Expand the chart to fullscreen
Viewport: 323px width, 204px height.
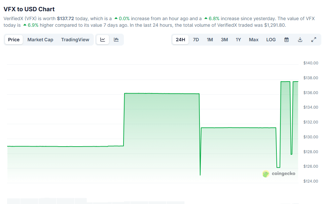tap(313, 39)
